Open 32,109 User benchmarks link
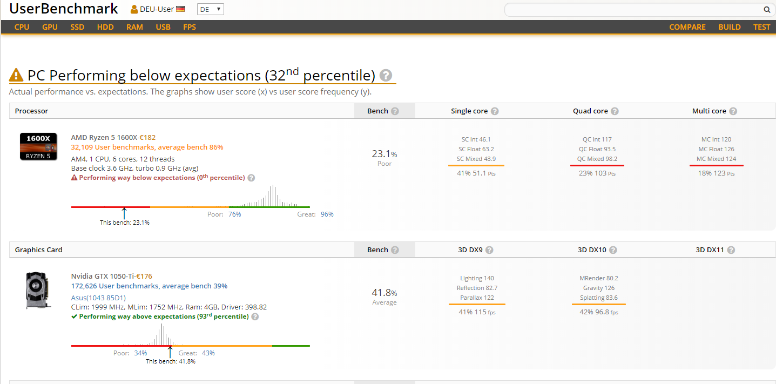 pyautogui.click(x=147, y=147)
